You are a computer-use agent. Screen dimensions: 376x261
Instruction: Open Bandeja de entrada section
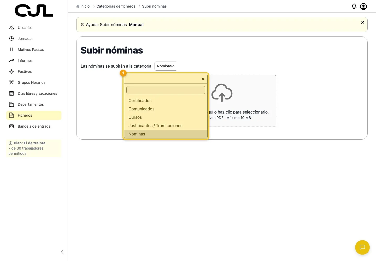coord(34,126)
